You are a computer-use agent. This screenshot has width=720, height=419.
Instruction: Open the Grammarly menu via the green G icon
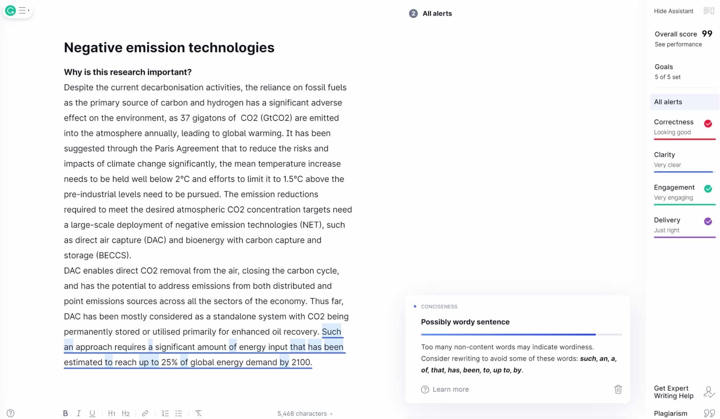10,11
